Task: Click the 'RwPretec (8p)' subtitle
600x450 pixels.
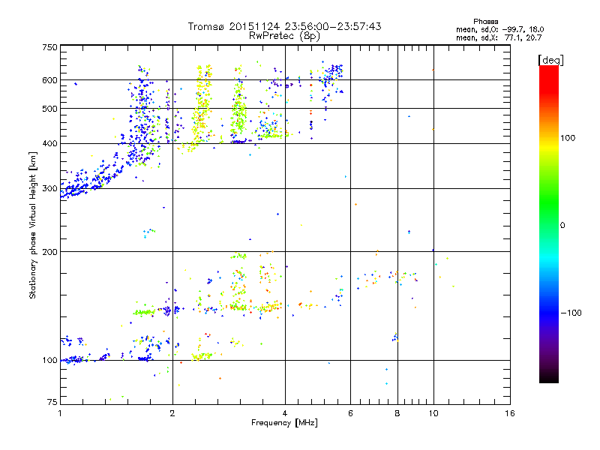Action: click(x=284, y=36)
